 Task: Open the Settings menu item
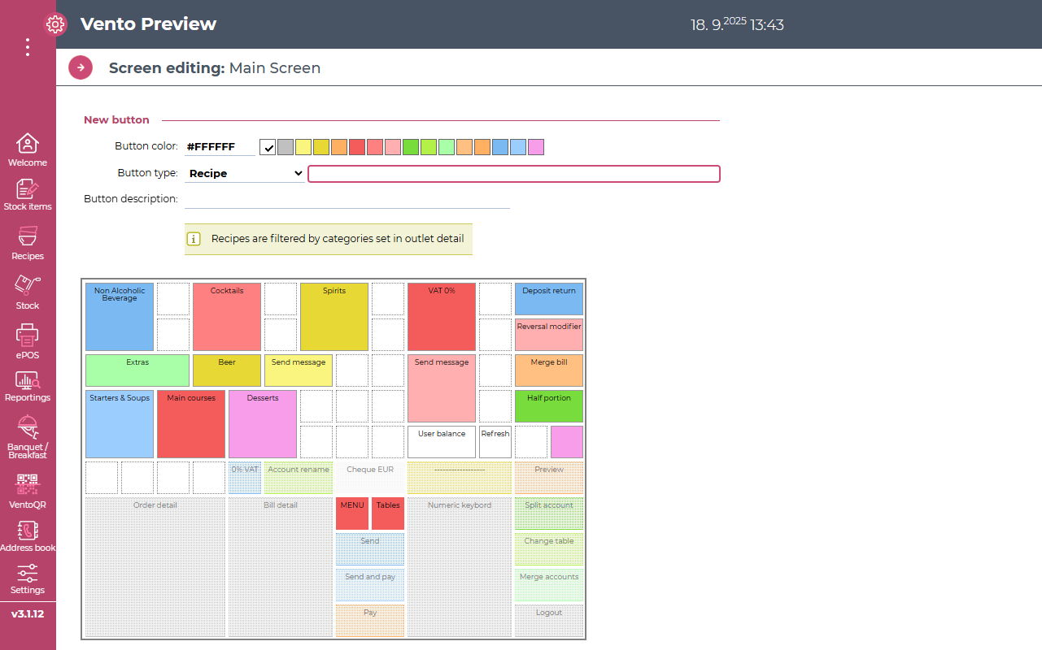(x=28, y=578)
